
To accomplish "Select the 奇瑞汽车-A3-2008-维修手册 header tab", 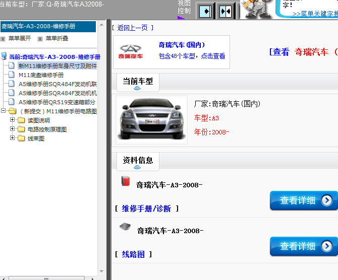I will click(48, 27).
